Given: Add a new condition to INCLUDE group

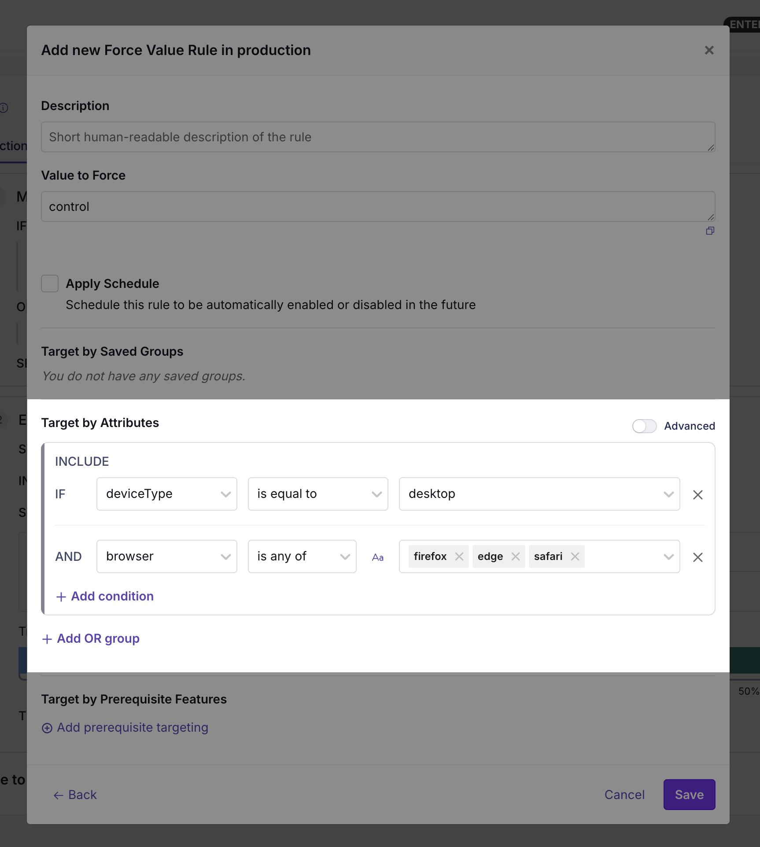Looking at the screenshot, I should [104, 596].
